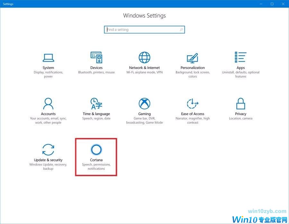Viewport: 289px width, 224px height.
Task: Choose the Privacy label
Action: (x=241, y=114)
